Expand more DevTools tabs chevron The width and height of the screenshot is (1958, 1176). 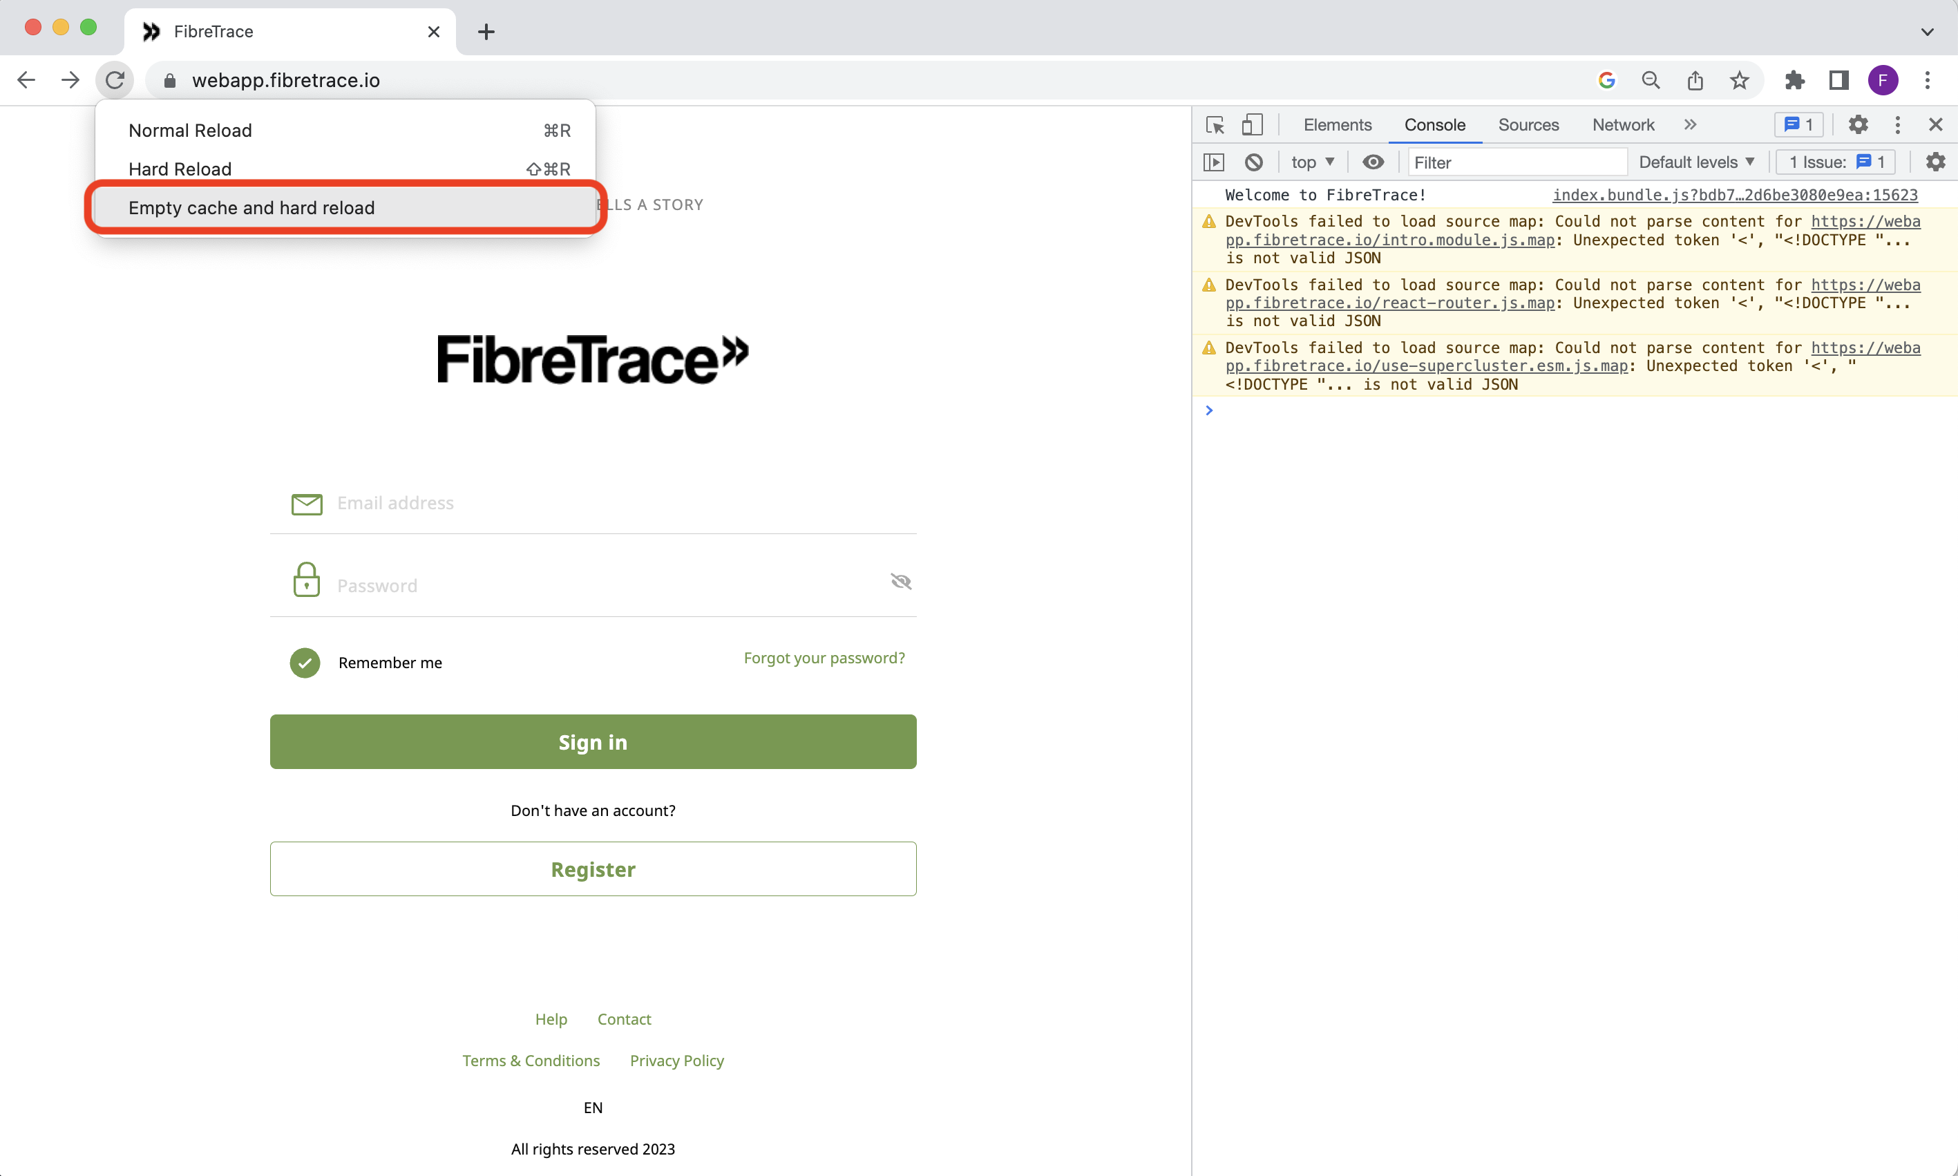pyautogui.click(x=1690, y=124)
